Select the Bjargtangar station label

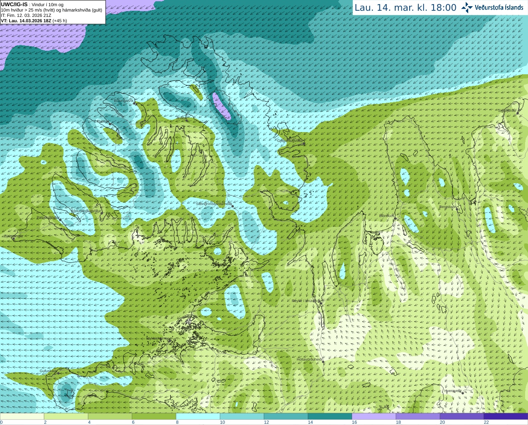[14, 236]
